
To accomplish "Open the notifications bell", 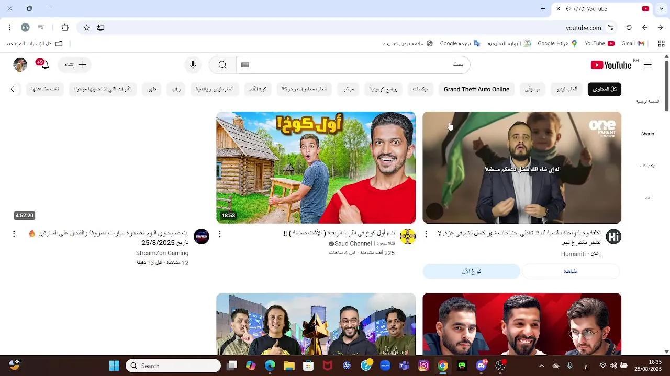I will pyautogui.click(x=44, y=65).
